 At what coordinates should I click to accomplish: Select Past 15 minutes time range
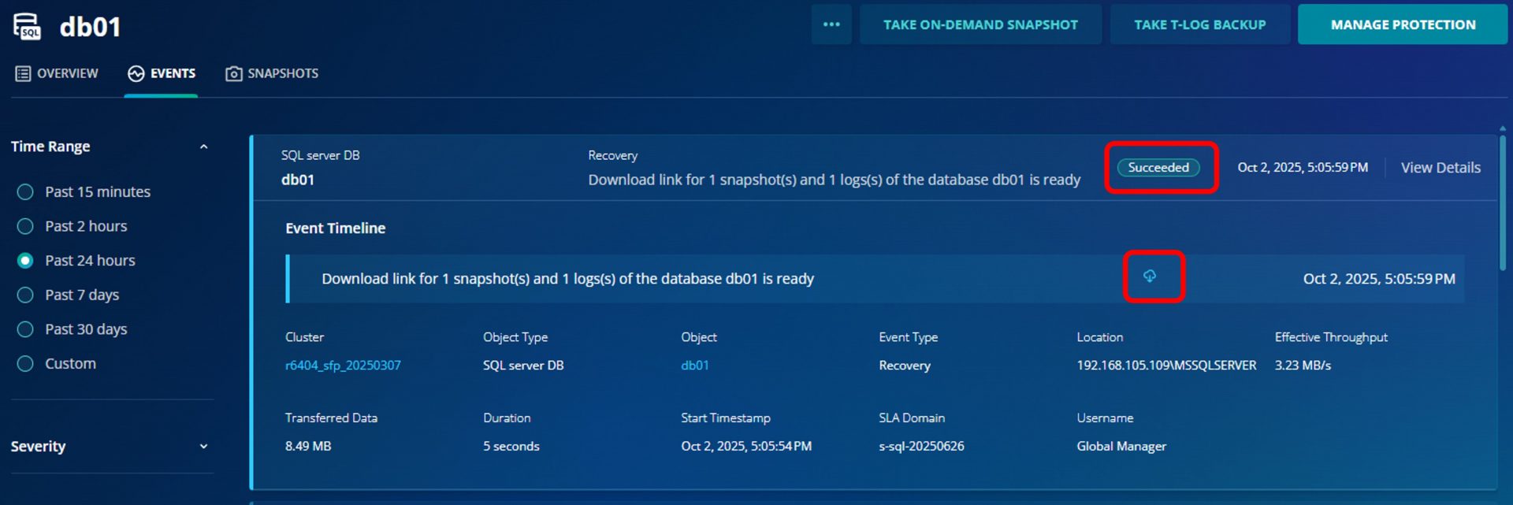(x=25, y=192)
